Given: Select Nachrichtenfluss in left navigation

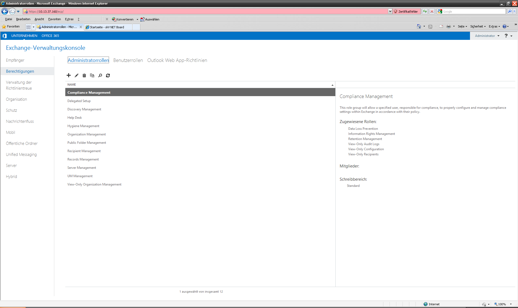Looking at the screenshot, I should [x=20, y=121].
